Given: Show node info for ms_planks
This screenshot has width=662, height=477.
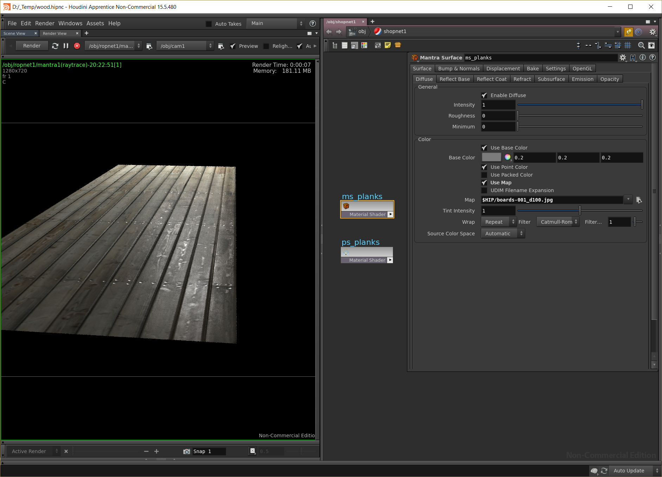Looking at the screenshot, I should (x=643, y=58).
